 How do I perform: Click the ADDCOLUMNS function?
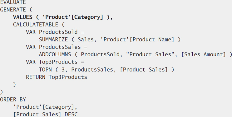[x=55, y=54]
